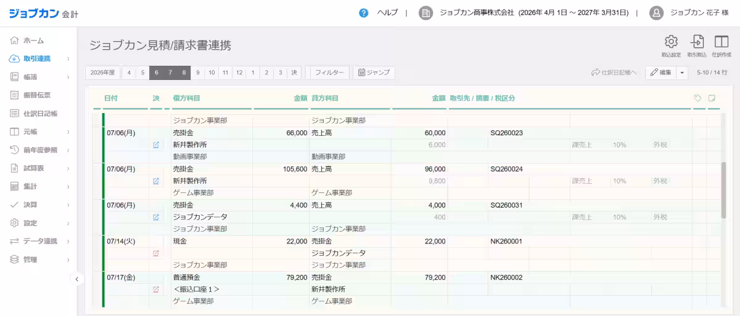The width and height of the screenshot is (740, 316).
Task: Click the vertical scrollbar of the journal table
Action: 723,190
